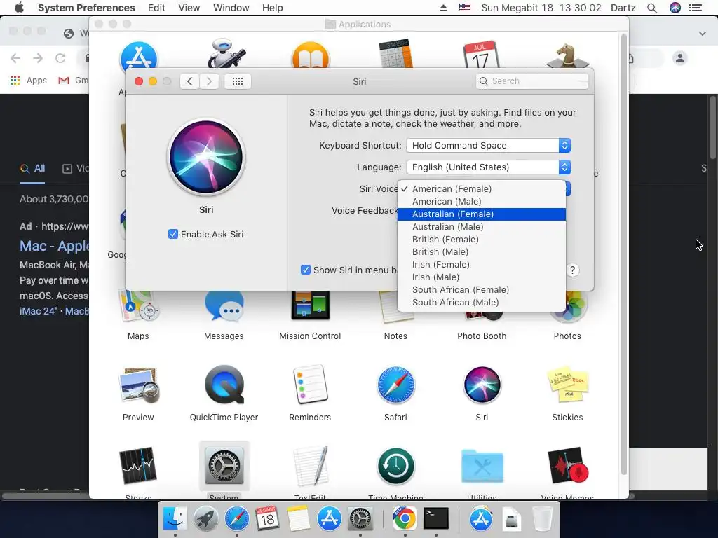Open Calendar from the Dock
The height and width of the screenshot is (538, 718).
[x=267, y=519]
